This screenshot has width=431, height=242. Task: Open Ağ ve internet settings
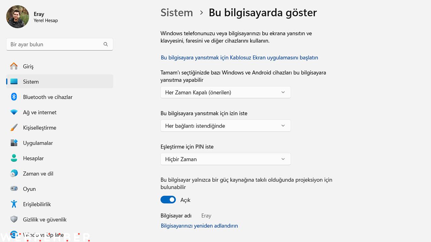(60, 112)
